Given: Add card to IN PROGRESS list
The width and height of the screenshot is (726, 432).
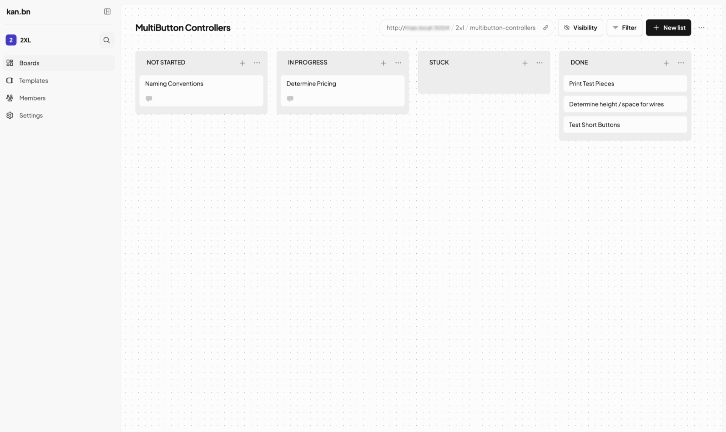Looking at the screenshot, I should [x=383, y=63].
